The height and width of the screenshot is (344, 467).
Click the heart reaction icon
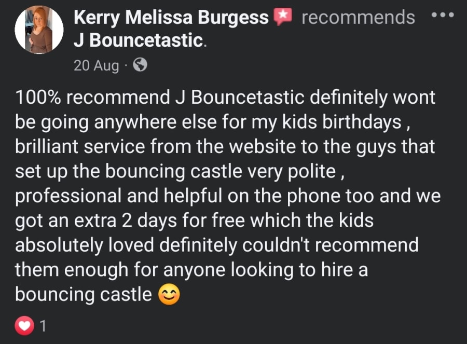pyautogui.click(x=24, y=325)
